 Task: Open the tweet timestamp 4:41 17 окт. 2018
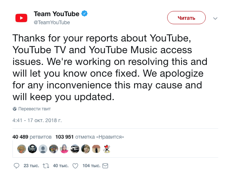[x=37, y=120]
